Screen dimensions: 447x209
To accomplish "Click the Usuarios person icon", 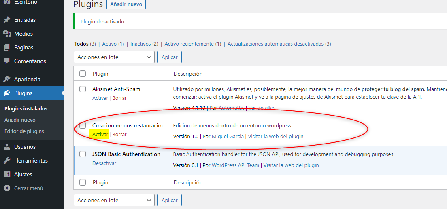I will tap(7, 147).
